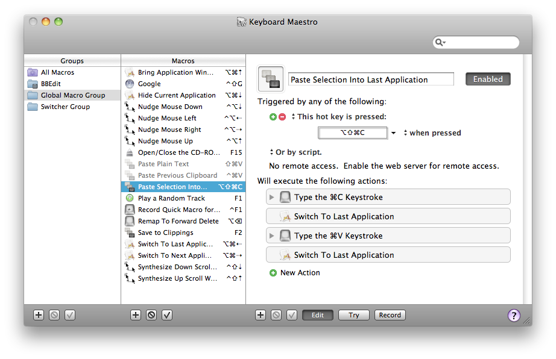This screenshot has width=556, height=359.
Task: Add a new trigger with green plus
Action: click(x=273, y=117)
